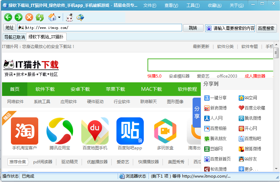Viewport: 280px width, 182px height.
Task: Click the 快播5.0 hot keyword link
Action: 154,76
